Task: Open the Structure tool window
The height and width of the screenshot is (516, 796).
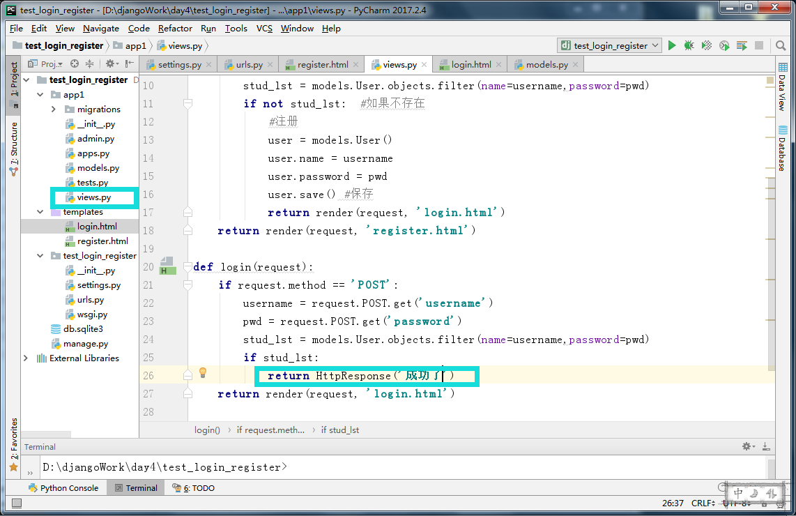Action: pyautogui.click(x=14, y=149)
